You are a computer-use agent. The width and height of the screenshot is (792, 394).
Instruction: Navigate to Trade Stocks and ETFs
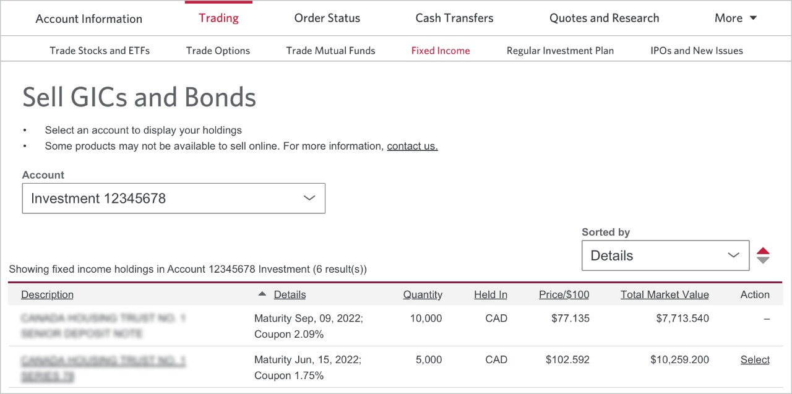100,51
